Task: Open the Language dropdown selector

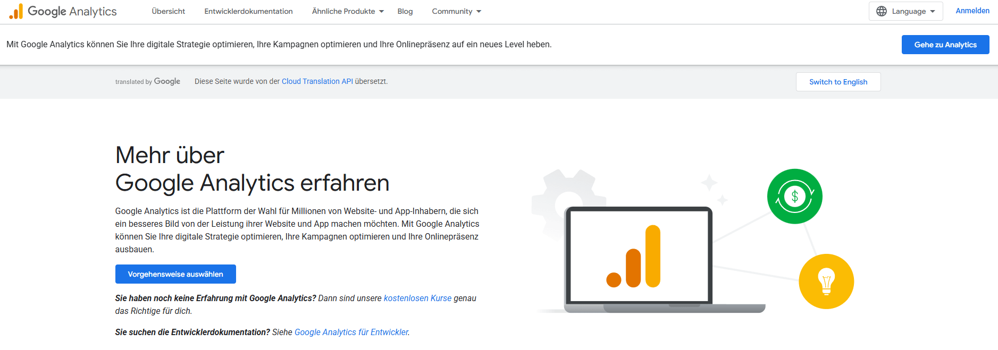Action: (x=905, y=11)
